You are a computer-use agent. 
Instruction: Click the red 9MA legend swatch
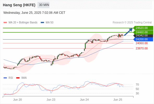18,78
